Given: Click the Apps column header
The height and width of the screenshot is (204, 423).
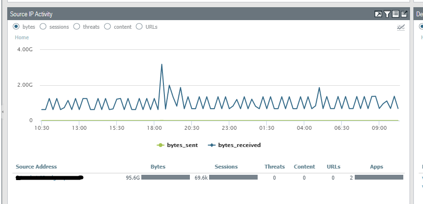Looking at the screenshot, I should click(376, 167).
